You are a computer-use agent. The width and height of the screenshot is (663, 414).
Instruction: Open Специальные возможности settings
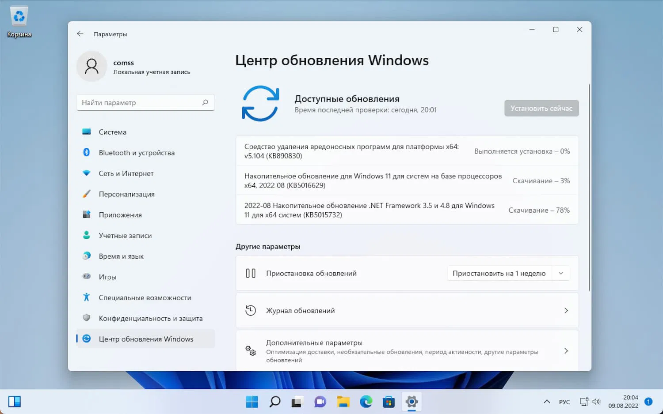tap(145, 297)
